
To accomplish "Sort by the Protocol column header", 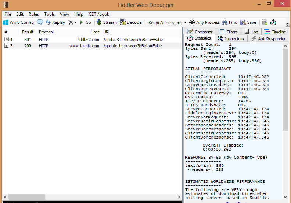I will tap(47, 32).
